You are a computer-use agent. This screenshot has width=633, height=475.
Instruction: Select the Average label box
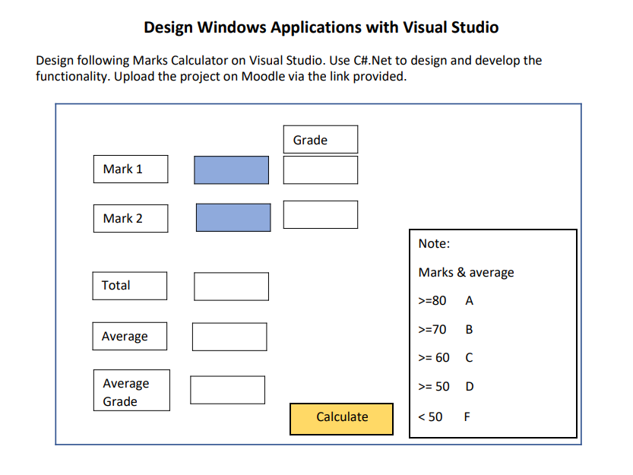tap(130, 336)
